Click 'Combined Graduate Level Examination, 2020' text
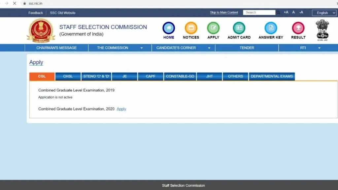 pos(76,109)
